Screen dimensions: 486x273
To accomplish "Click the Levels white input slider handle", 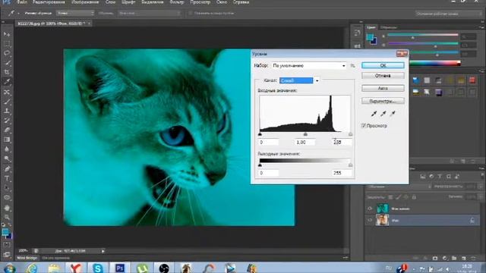I will 350,134.
